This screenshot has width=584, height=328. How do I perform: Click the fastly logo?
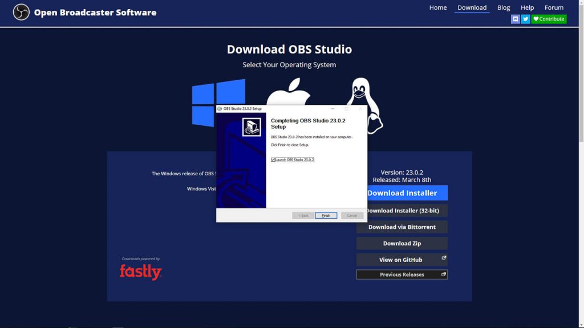click(140, 272)
